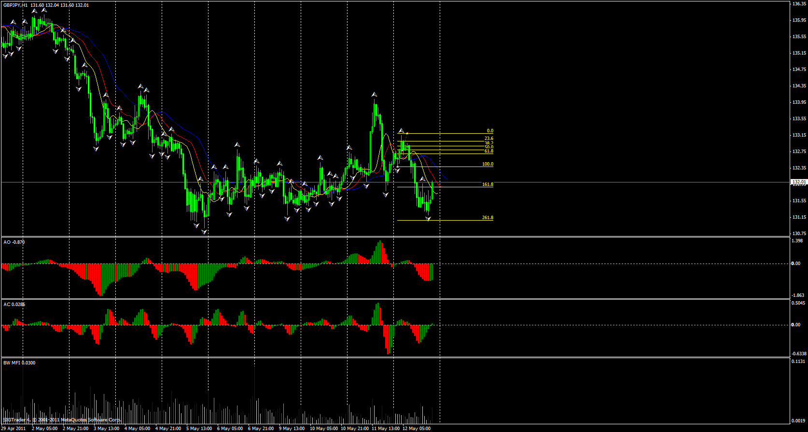Click the 133.95 price scale value
This screenshot has width=808, height=432.
pyautogui.click(x=799, y=102)
